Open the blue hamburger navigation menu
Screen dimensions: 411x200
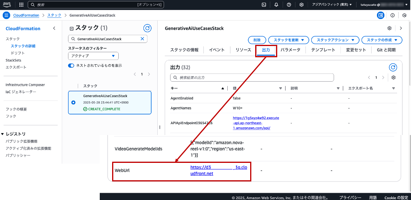tap(7, 15)
